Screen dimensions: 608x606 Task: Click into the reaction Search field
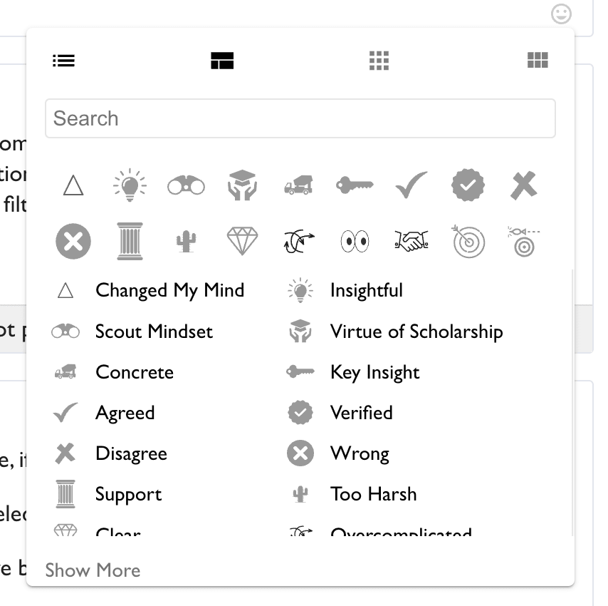pos(300,118)
